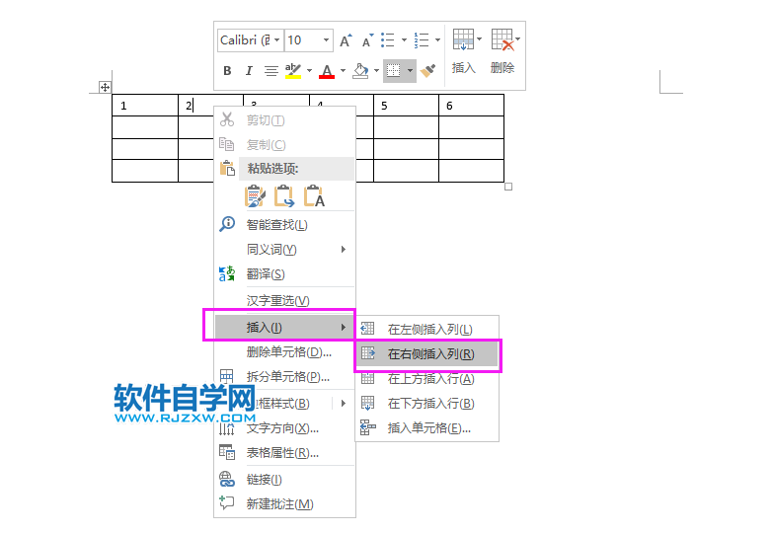772x534 pixels.
Task: Select 新建批注(M) menu entry
Action: coord(284,504)
